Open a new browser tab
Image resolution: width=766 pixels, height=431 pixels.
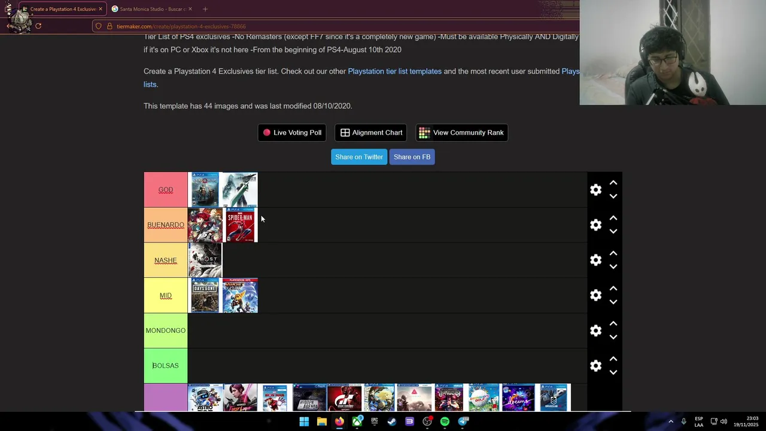pyautogui.click(x=205, y=9)
